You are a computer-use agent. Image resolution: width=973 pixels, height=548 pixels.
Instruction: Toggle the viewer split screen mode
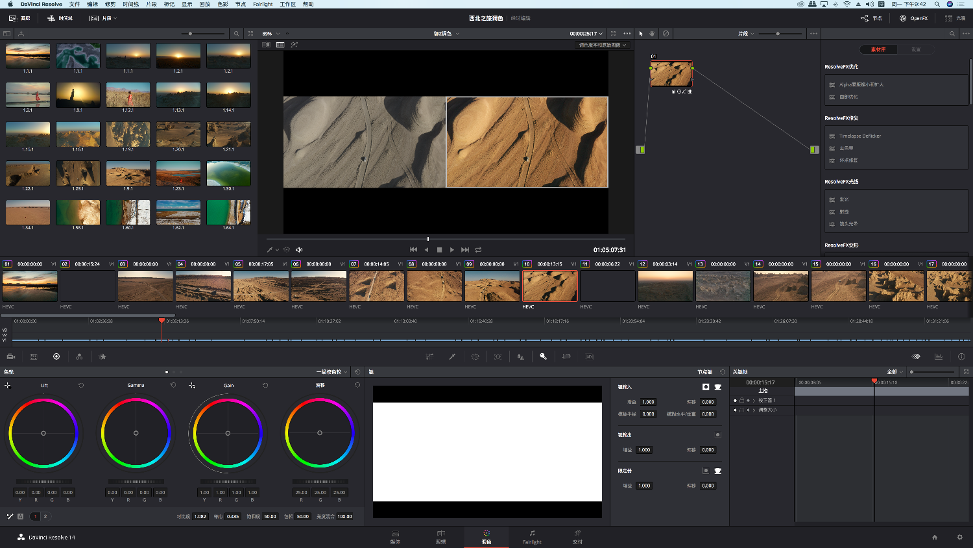click(280, 45)
